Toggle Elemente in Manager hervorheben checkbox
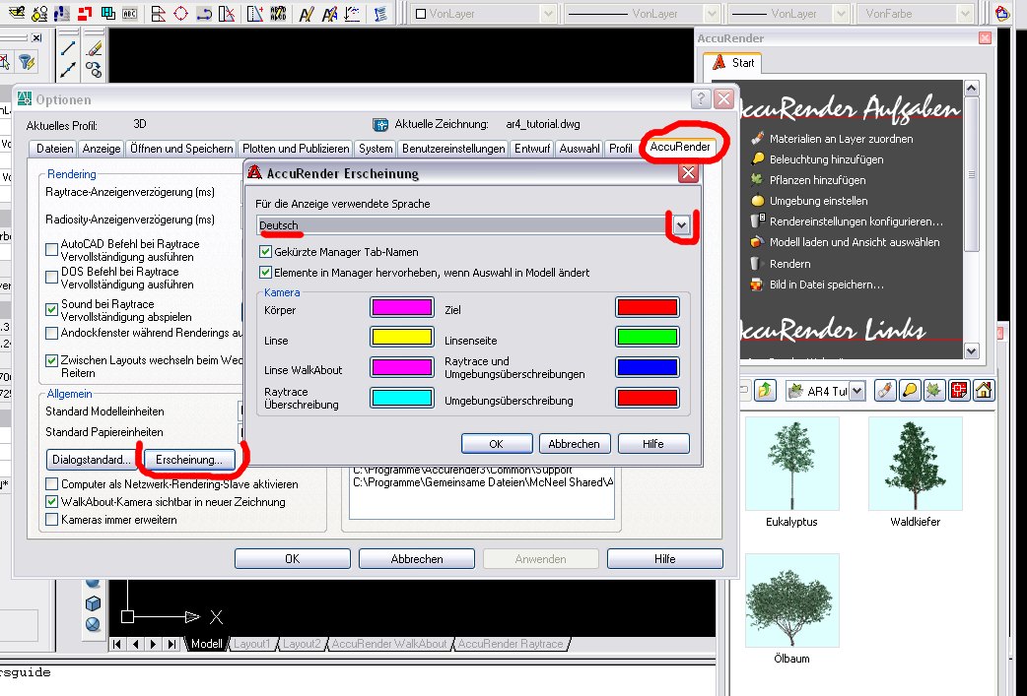 pos(265,272)
